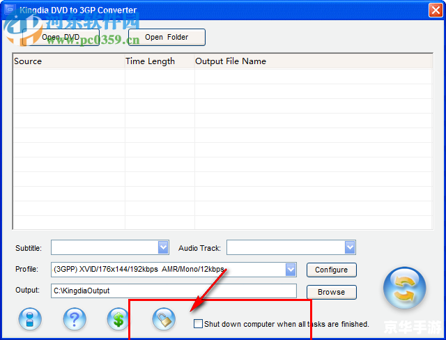
Task: Expand the Subtitle dropdown arrow
Action: [x=163, y=247]
